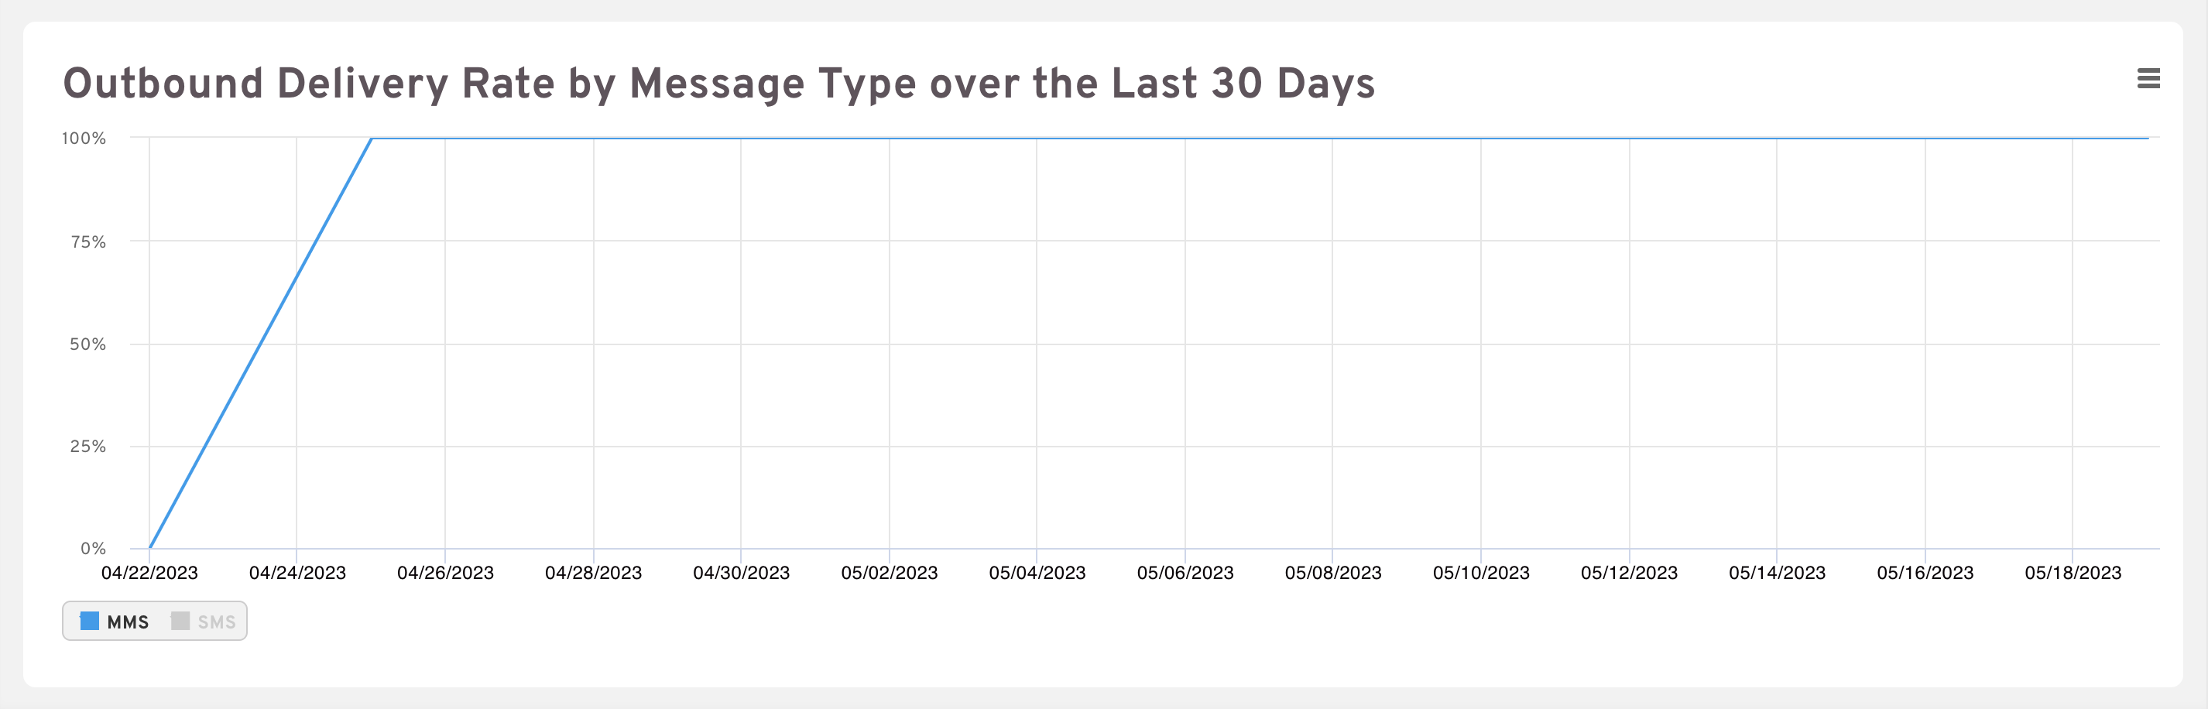Click the 0% y-axis label
This screenshot has width=2208, height=709.
pos(93,548)
